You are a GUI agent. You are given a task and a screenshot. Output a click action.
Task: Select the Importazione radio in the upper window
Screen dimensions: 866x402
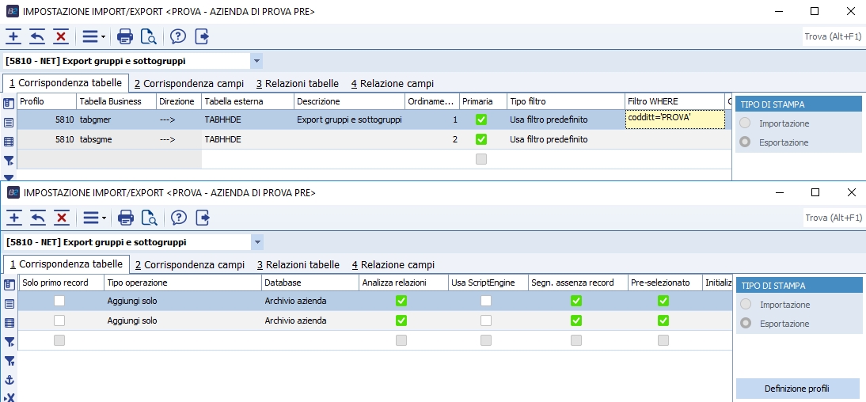[744, 123]
